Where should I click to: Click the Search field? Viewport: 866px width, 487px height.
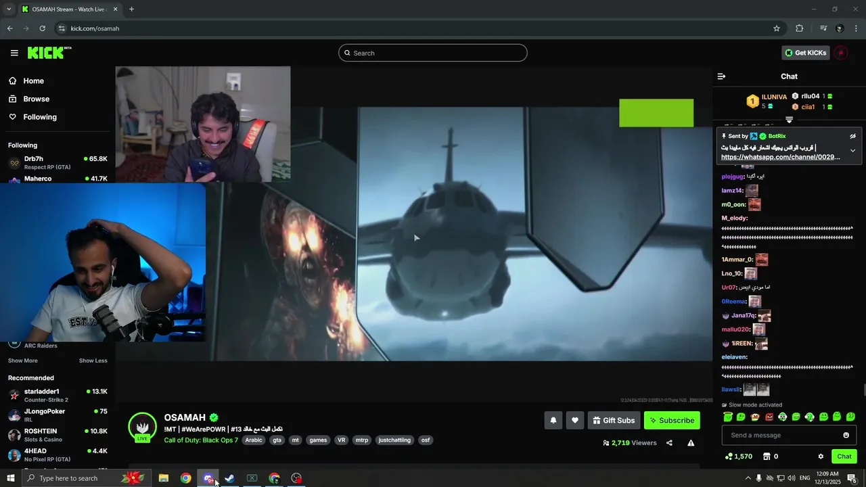tap(433, 53)
